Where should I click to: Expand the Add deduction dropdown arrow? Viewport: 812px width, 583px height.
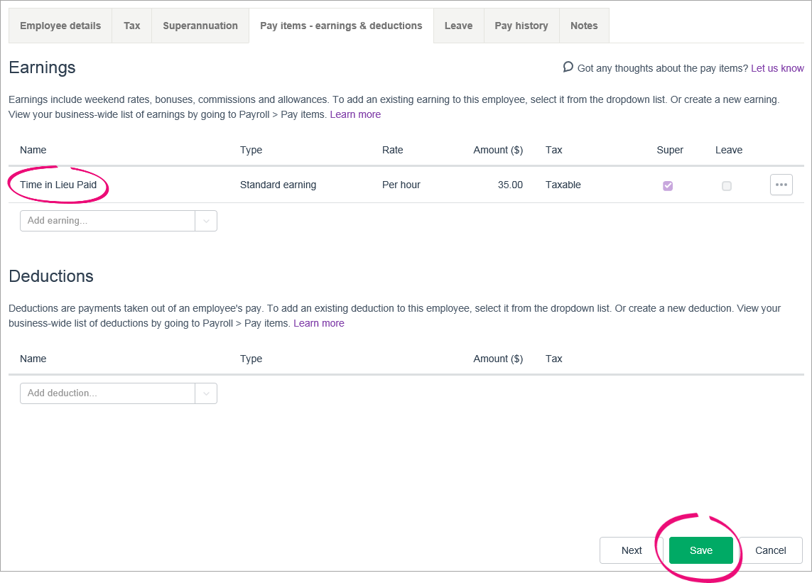point(206,393)
